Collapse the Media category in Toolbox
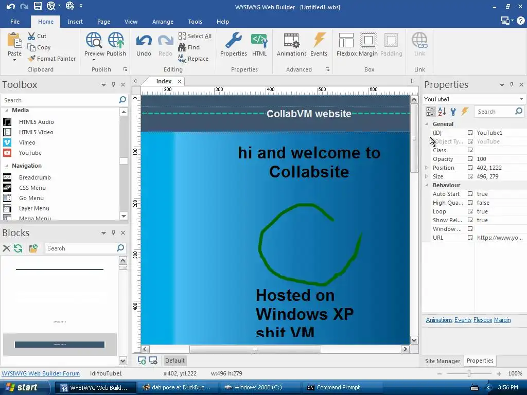The image size is (527, 395). coord(6,110)
